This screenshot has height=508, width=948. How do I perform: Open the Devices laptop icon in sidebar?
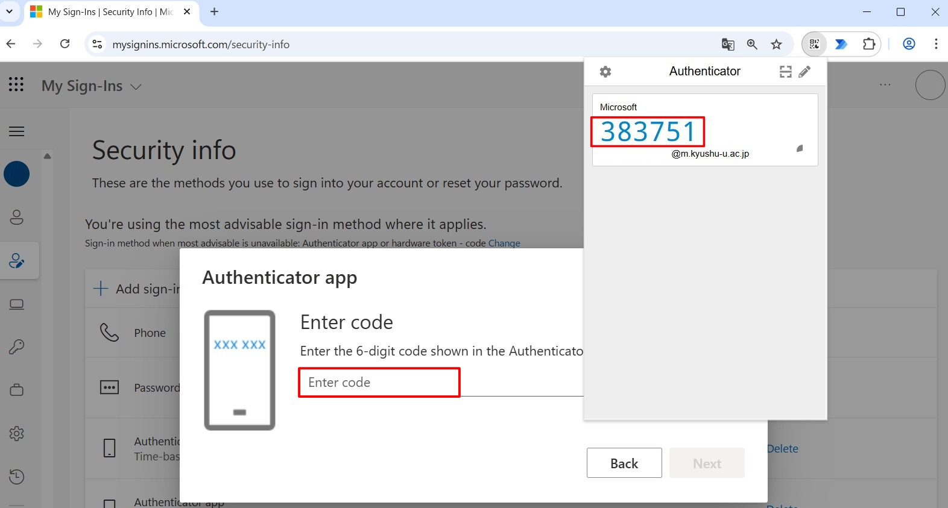[x=17, y=304]
